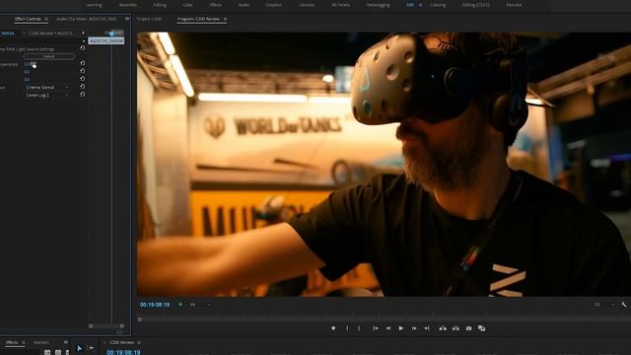Viewport: 631px width, 355px height.
Task: Show hidden tabs beside Markers
Action: (66, 342)
